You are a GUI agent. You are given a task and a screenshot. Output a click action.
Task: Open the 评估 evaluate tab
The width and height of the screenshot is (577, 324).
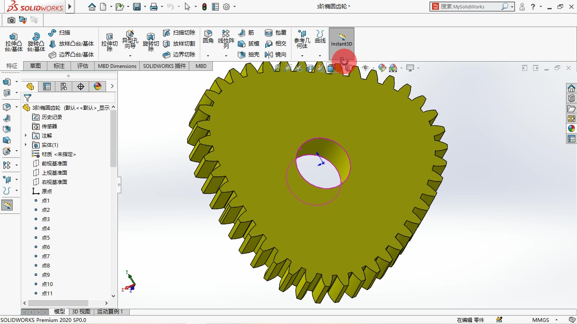tap(83, 66)
